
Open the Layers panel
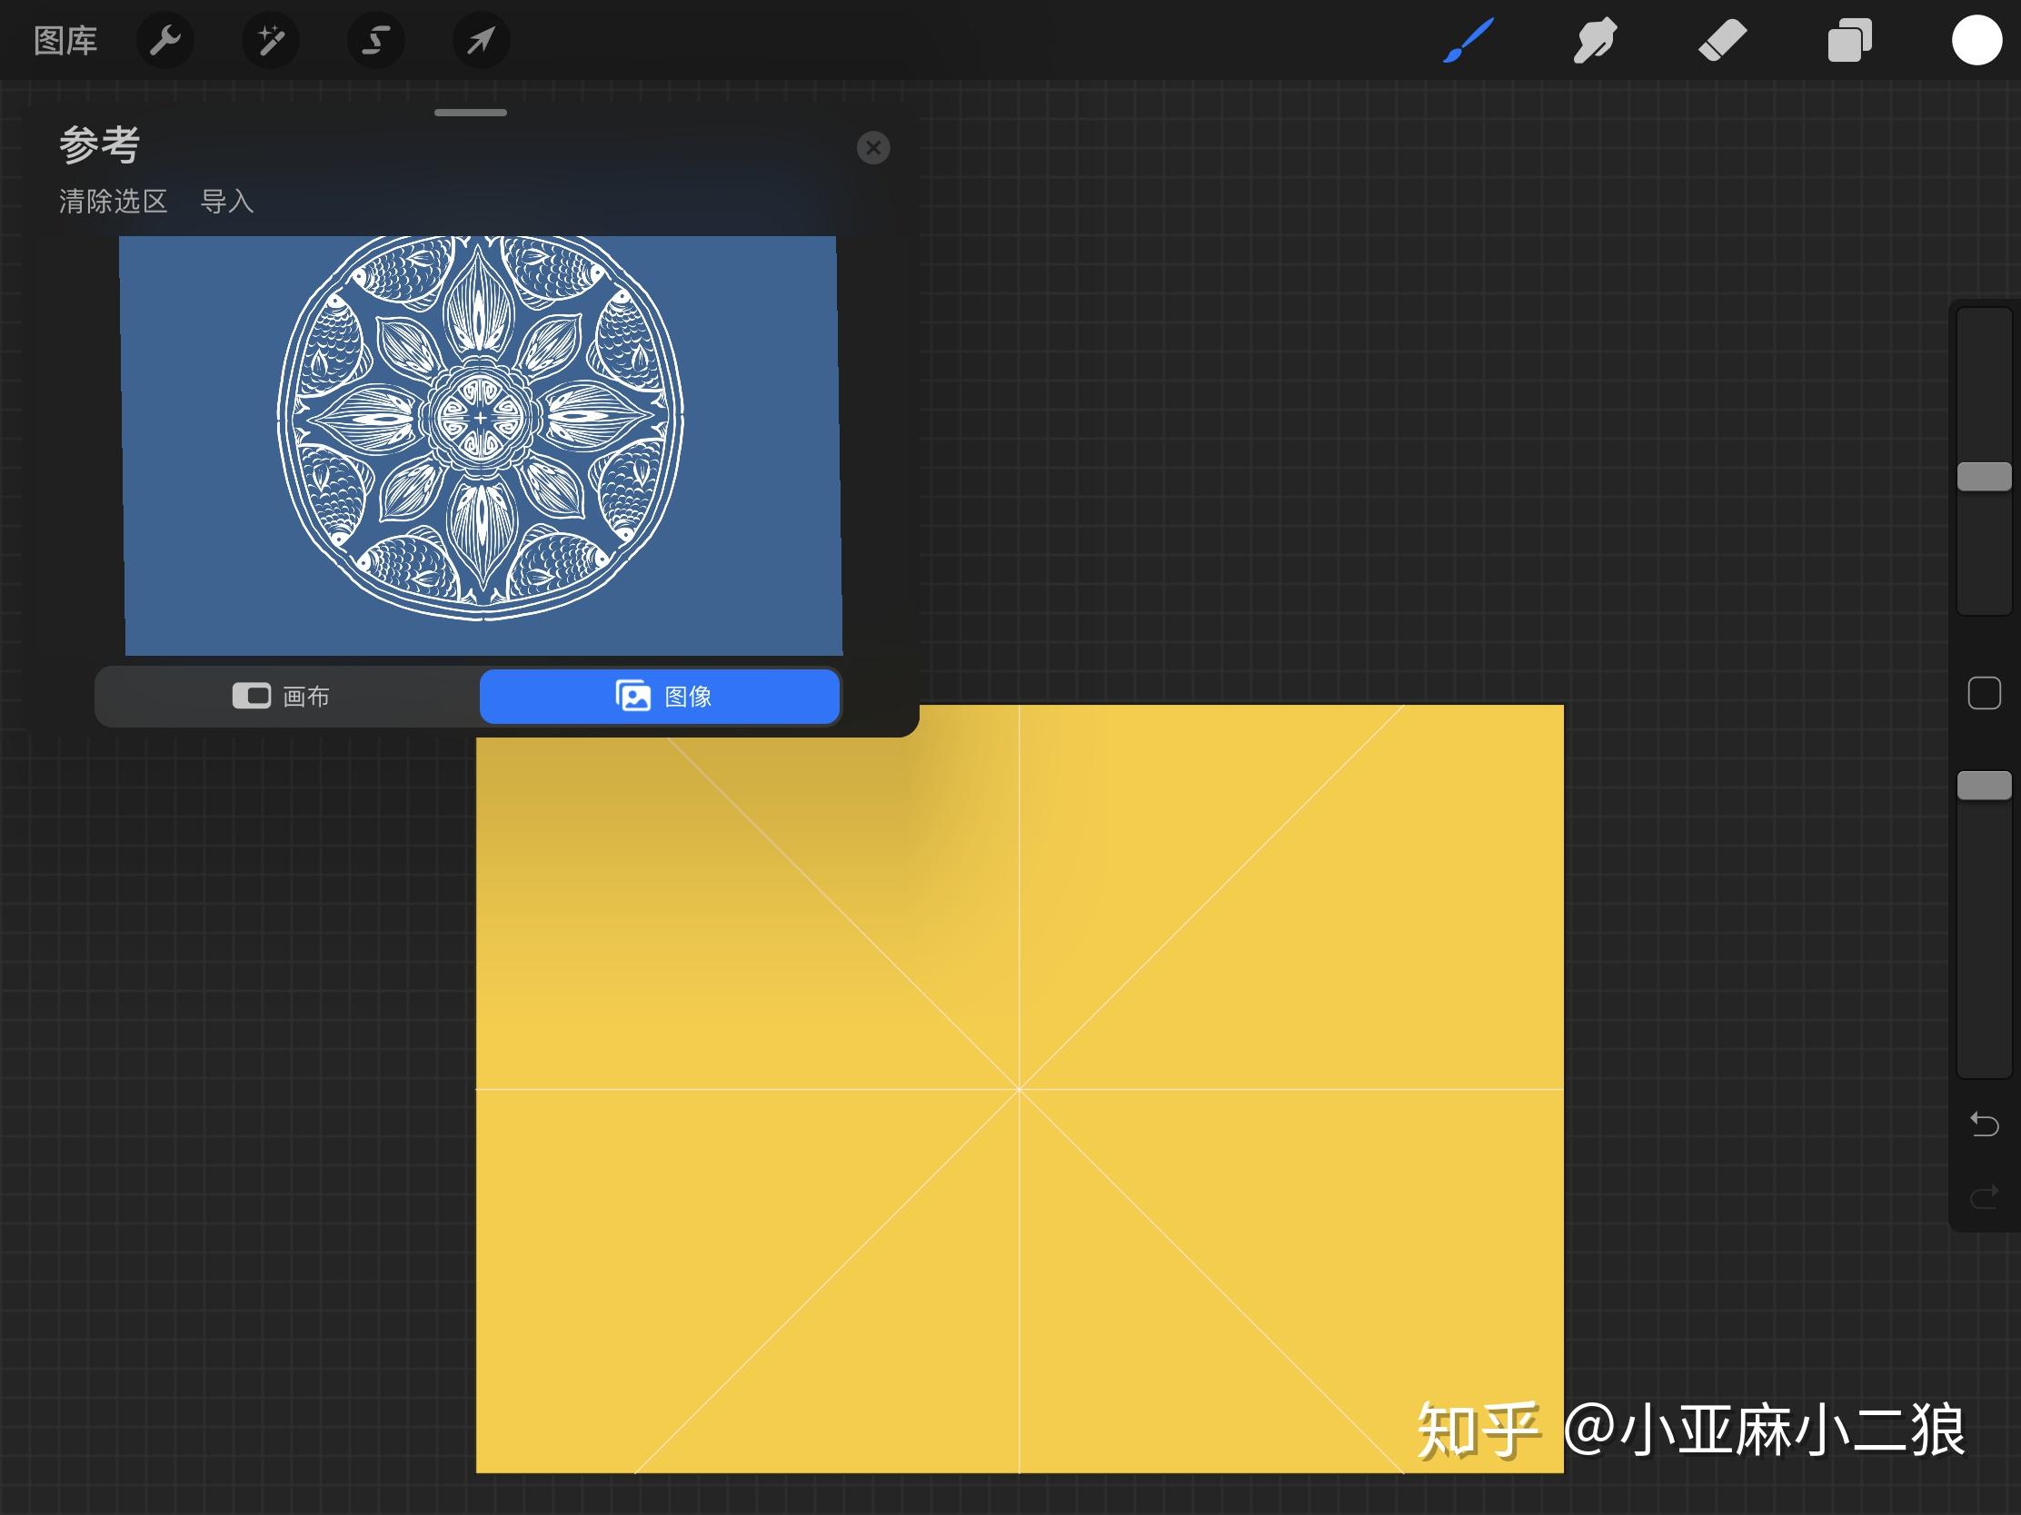pos(1849,40)
